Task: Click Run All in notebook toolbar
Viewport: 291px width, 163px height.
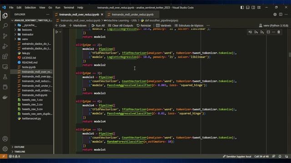Action: pyautogui.click(x=98, y=25)
